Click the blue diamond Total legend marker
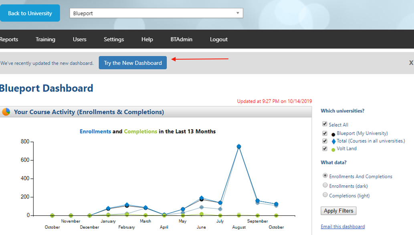This screenshot has height=235, width=414. pos(334,142)
